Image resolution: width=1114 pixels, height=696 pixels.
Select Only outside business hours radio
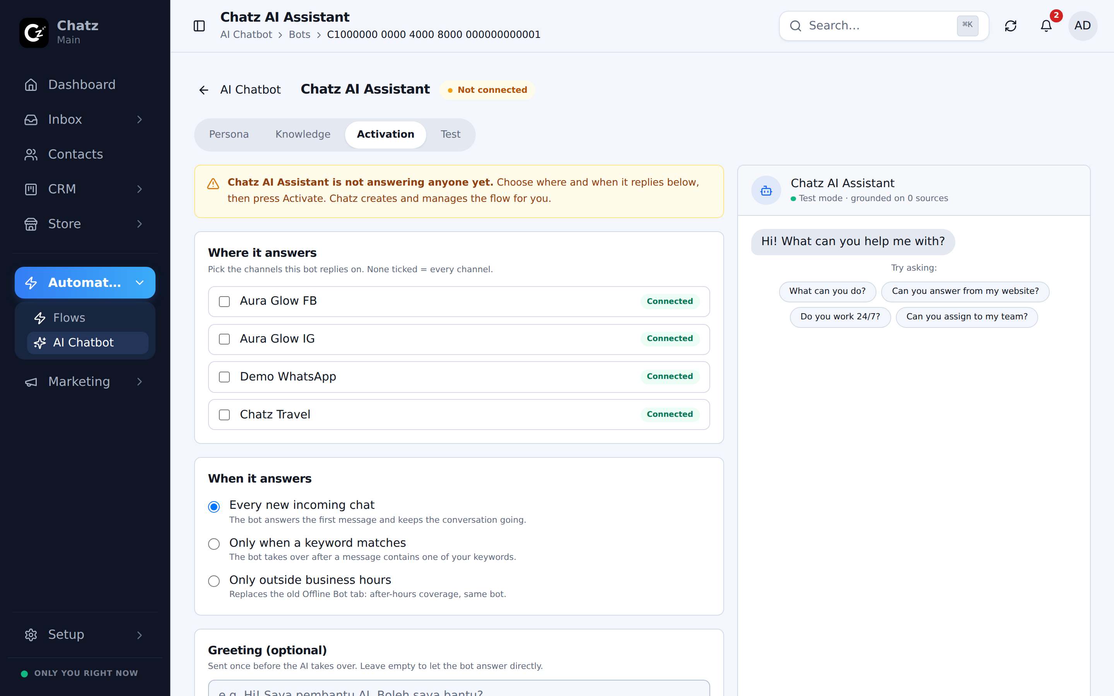coord(214,581)
